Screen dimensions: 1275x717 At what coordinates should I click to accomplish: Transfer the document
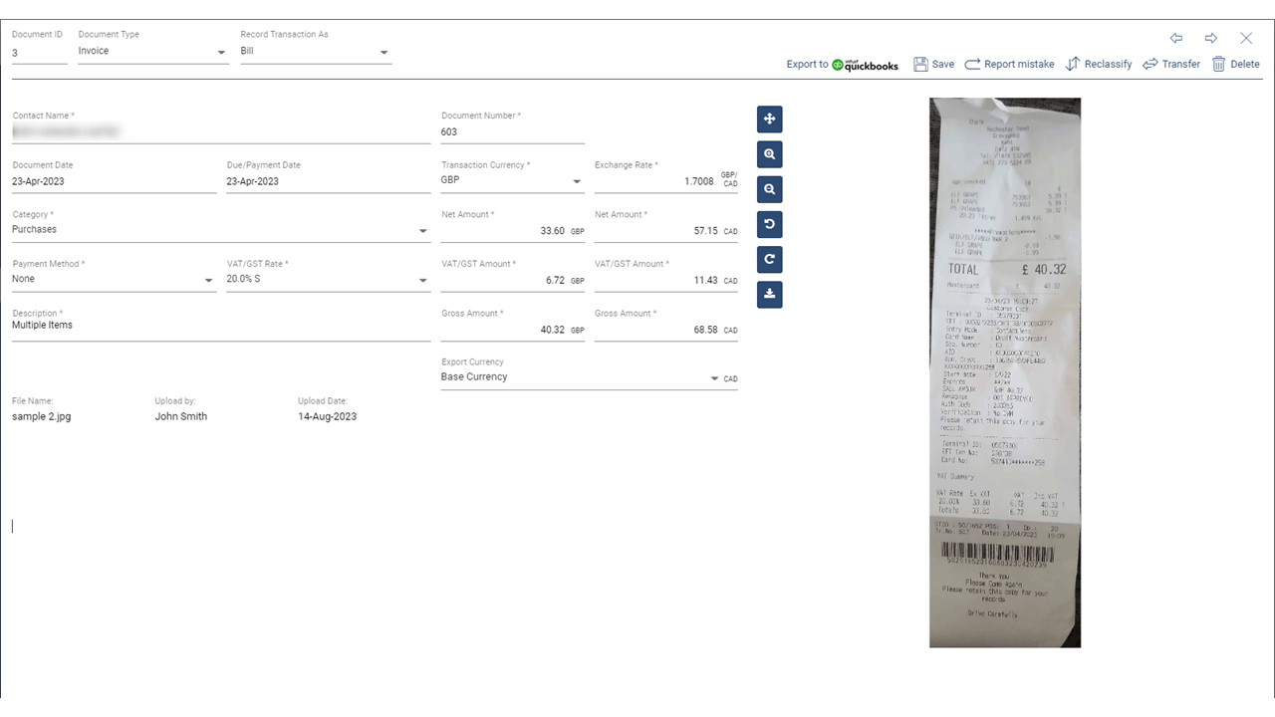tap(1171, 64)
